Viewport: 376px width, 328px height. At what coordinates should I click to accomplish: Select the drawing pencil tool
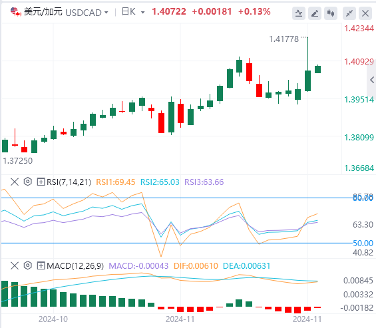click(315, 13)
